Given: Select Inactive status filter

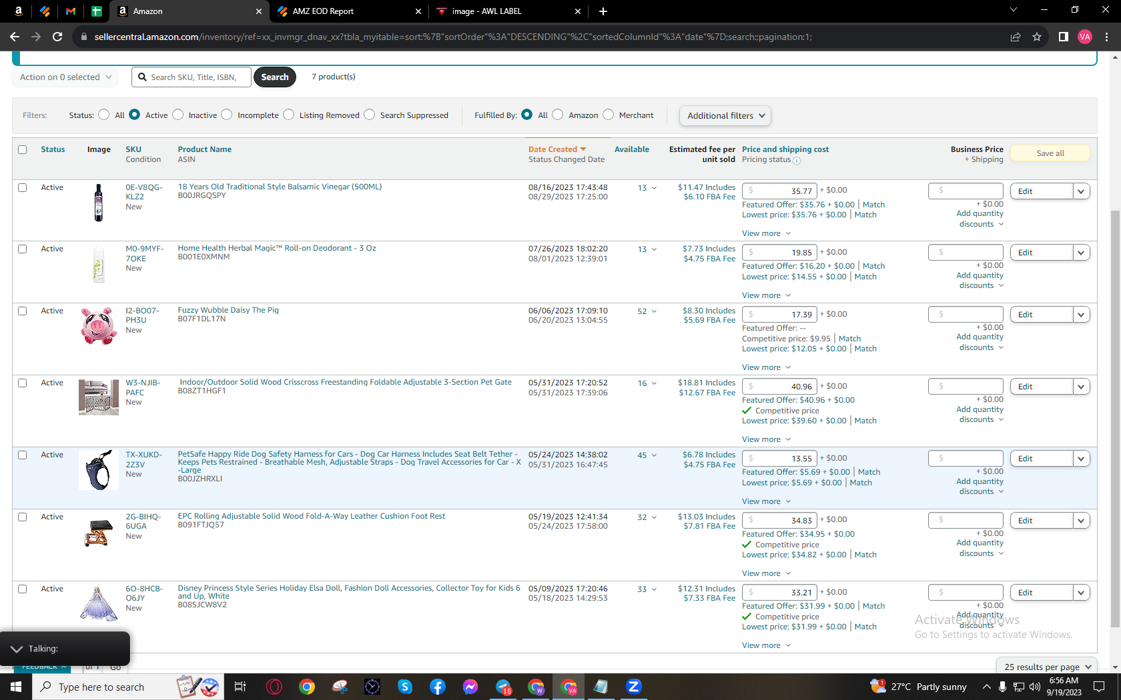Looking at the screenshot, I should (x=178, y=115).
